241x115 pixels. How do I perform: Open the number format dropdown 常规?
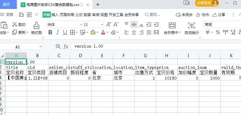(x=222, y=25)
